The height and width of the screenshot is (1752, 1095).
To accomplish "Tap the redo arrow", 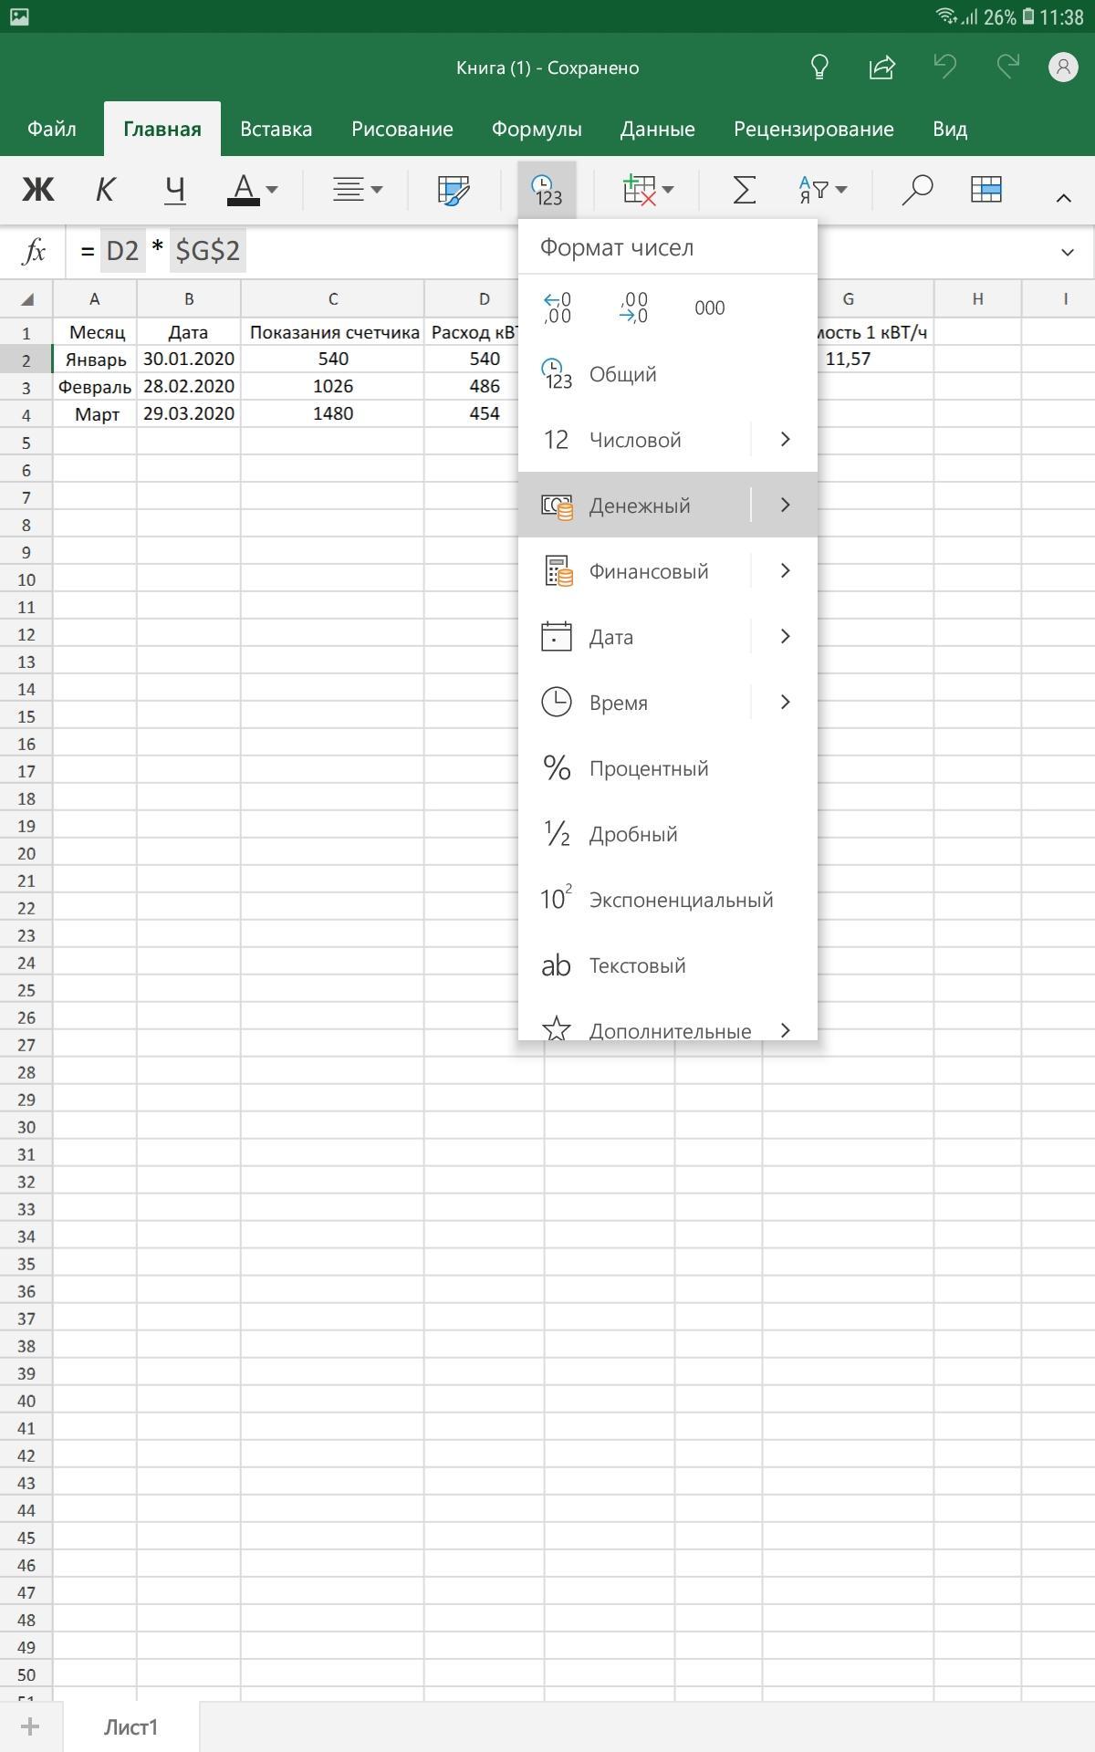I will point(1007,67).
